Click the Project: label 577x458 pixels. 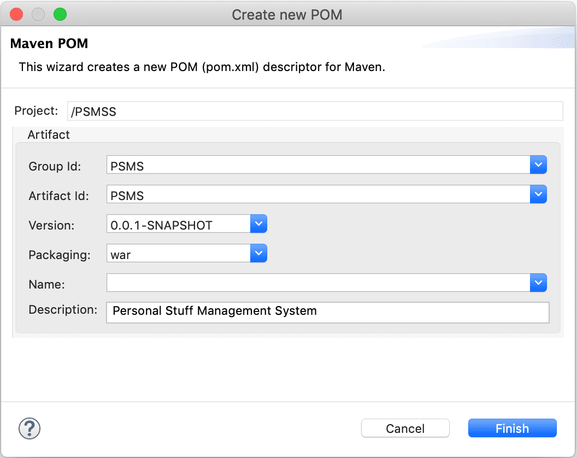[x=36, y=110]
